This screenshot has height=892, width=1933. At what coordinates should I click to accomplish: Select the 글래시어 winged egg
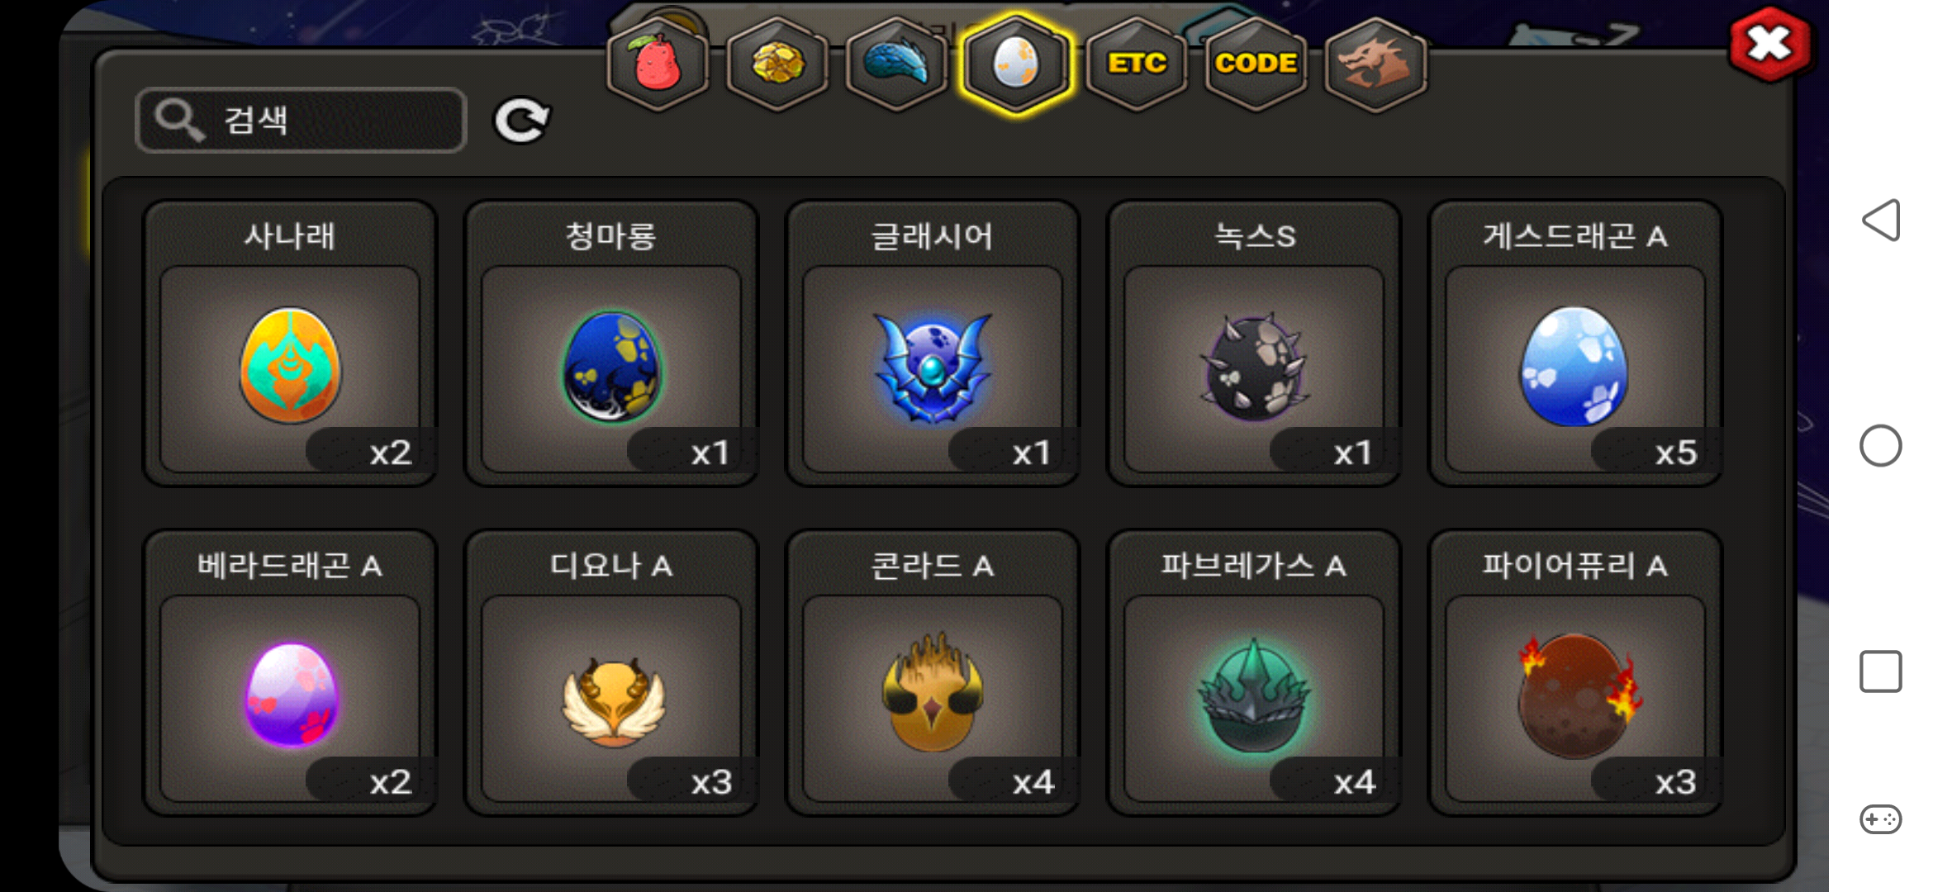pos(933,343)
